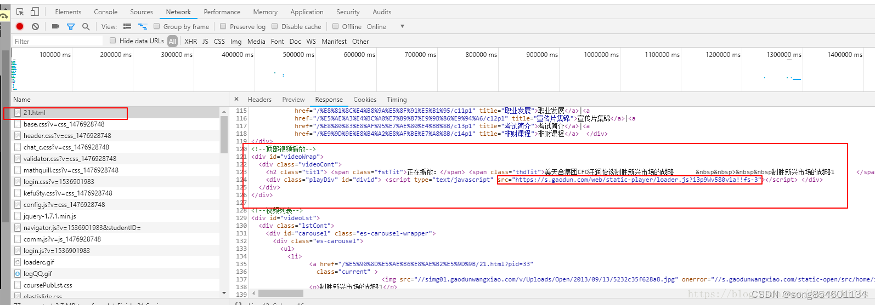Enable Group by frame checkbox

pos(157,26)
